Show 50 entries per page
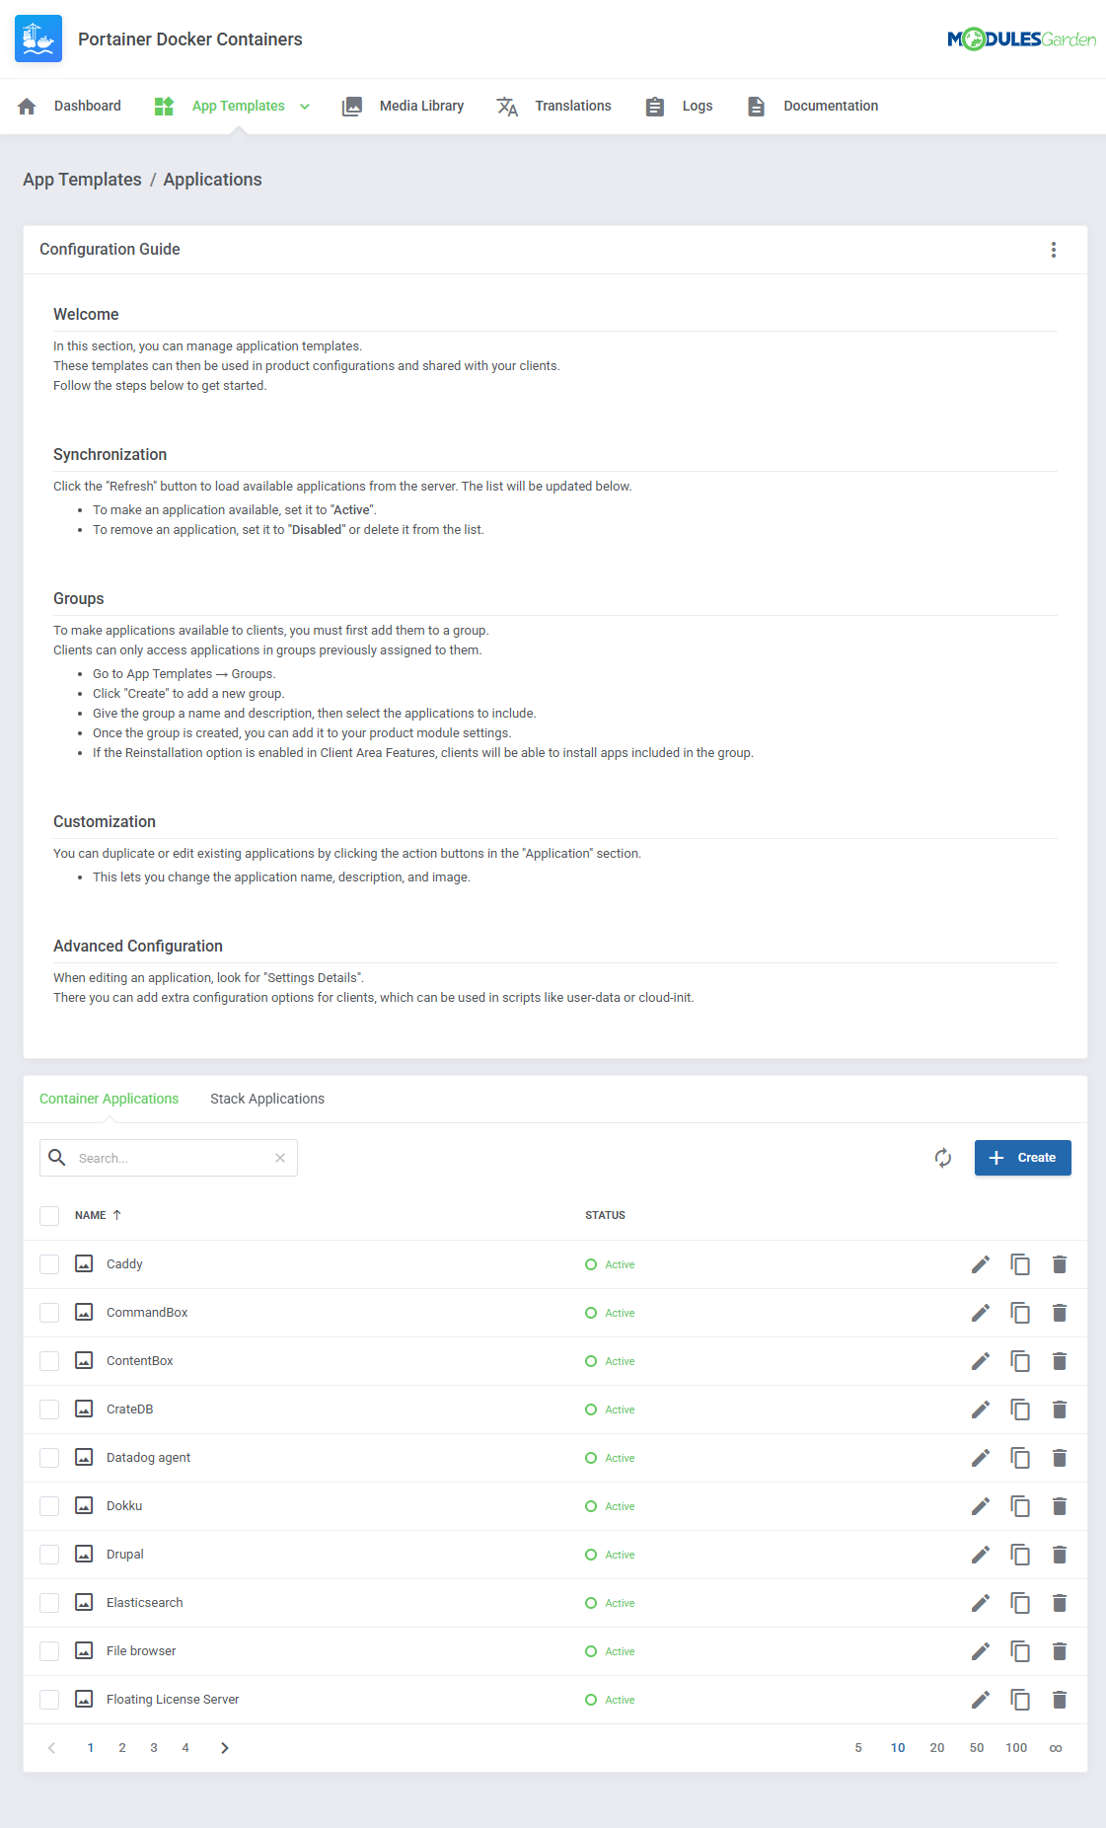The width and height of the screenshot is (1106, 1828). pos(977,1748)
